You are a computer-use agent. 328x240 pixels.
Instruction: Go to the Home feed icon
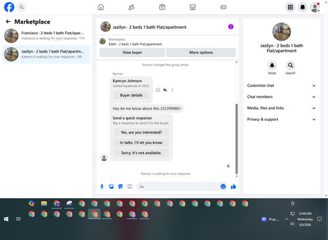(x=100, y=7)
